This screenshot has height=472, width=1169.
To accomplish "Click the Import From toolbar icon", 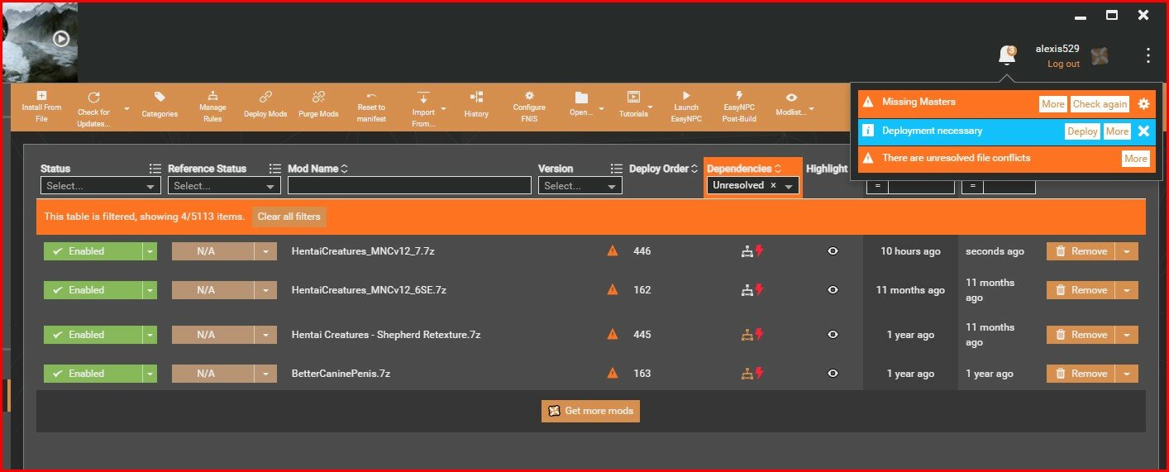I will pos(423,98).
